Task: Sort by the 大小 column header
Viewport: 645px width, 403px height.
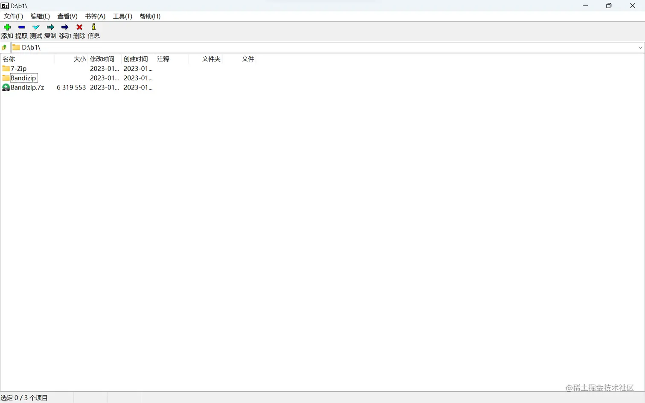Action: tap(71, 59)
